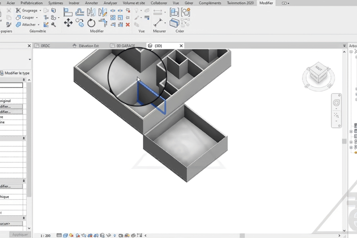357x238 pixels.
Task: Open the view tabs list dropdown
Action: click(344, 46)
